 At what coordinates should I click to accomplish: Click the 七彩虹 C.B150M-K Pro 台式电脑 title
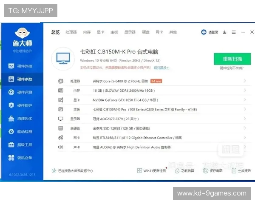coord(119,52)
